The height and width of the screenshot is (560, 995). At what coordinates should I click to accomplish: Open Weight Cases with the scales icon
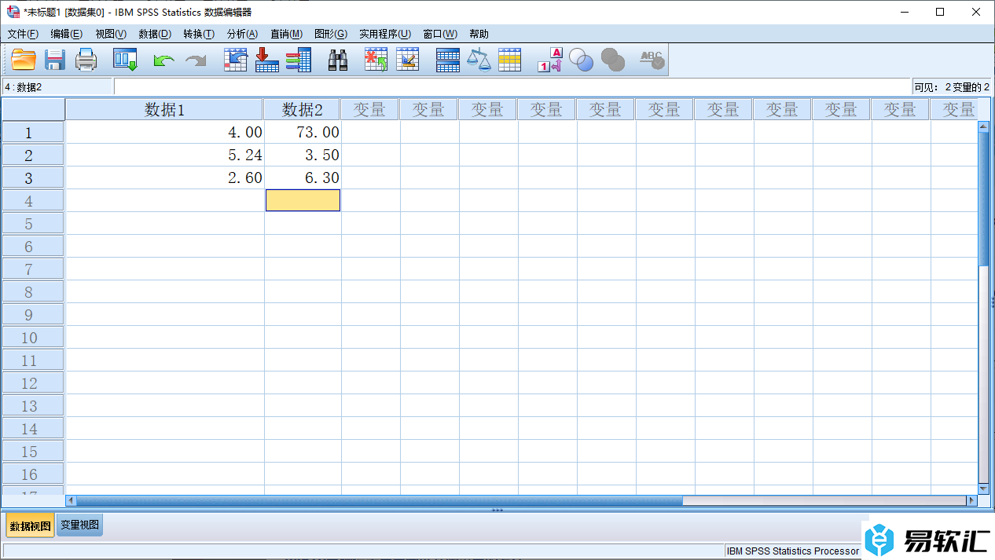(479, 60)
